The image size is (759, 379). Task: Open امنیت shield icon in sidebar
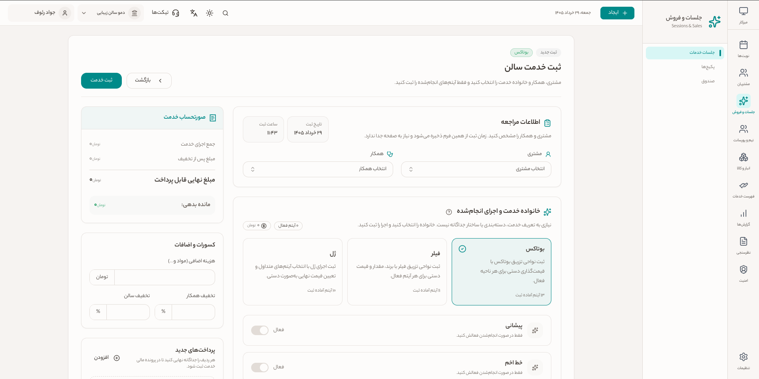click(743, 269)
